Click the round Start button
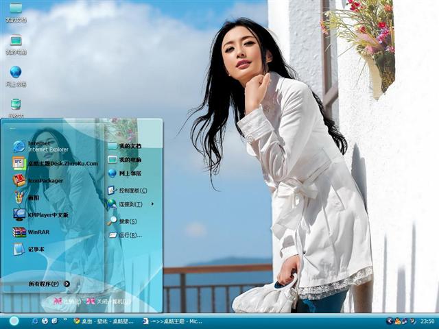Viewport: 439px width, 329px height. coord(14,321)
